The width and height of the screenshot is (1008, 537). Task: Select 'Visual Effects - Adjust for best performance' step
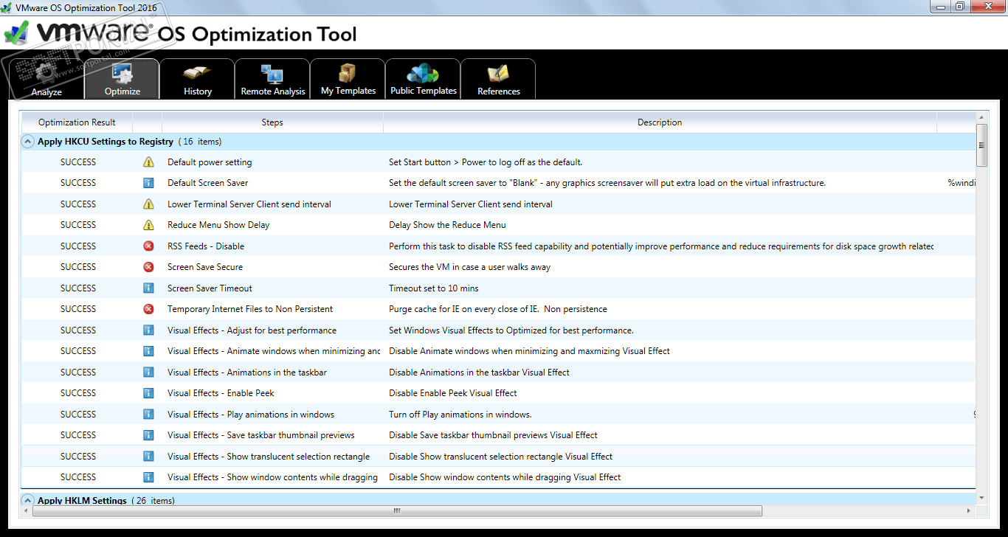[x=252, y=330]
